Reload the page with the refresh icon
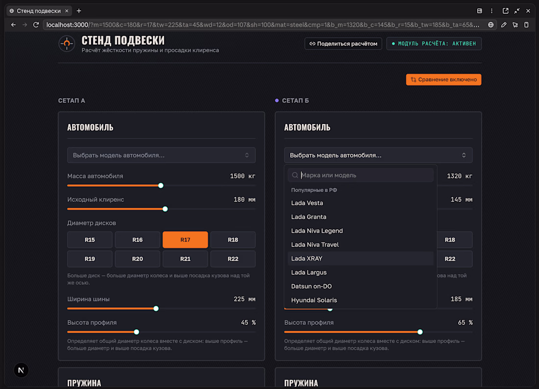The image size is (539, 389). click(x=36, y=25)
